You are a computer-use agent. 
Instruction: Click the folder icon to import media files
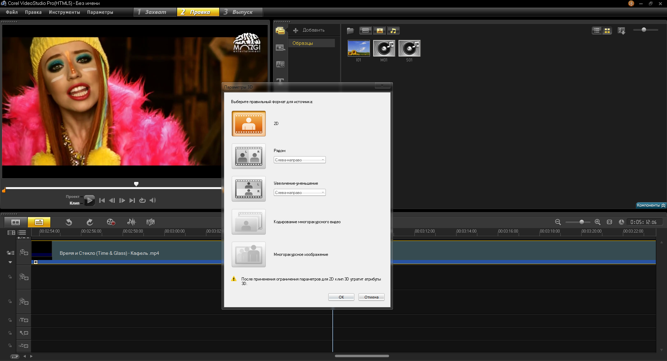tap(350, 31)
